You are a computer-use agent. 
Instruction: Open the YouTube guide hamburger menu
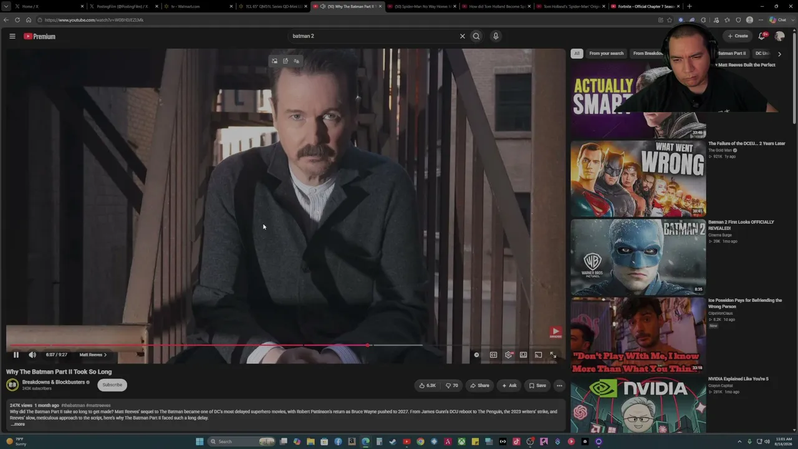pos(12,36)
